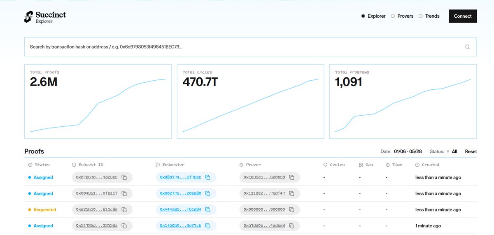Open requester 0x444a83...fb1d84
494x235 pixels.
[x=181, y=209]
